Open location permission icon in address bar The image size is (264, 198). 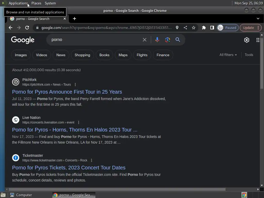pyautogui.click(x=177, y=28)
